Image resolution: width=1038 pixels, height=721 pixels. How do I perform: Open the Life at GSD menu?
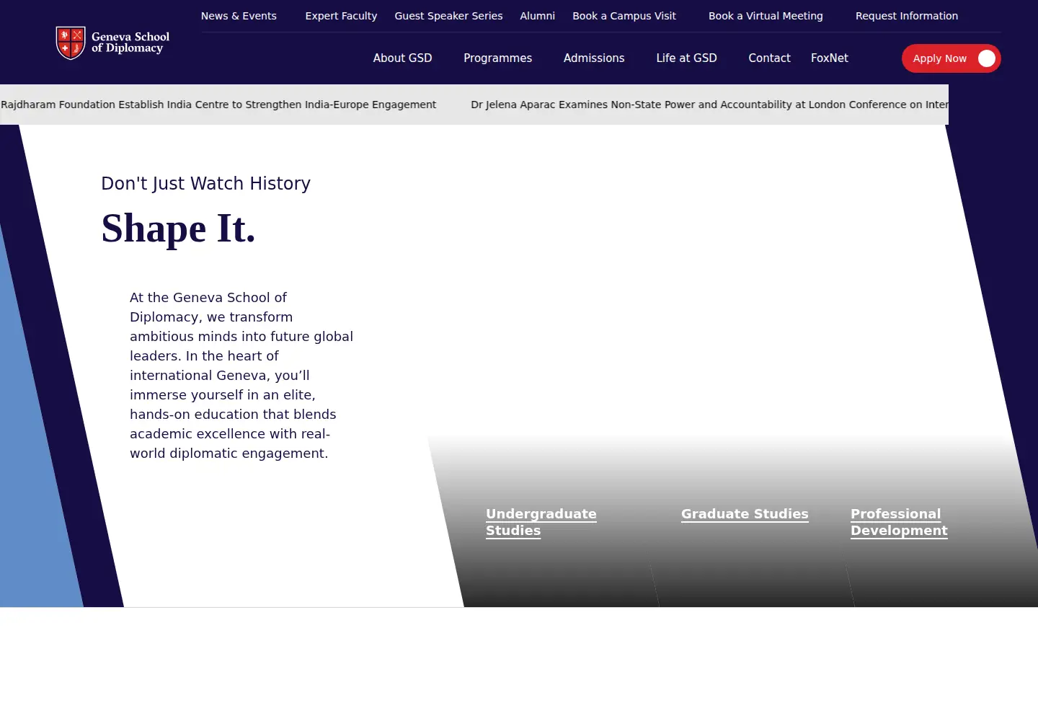coord(686,58)
